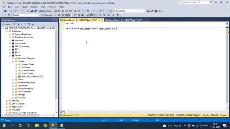Viewport: 230px width, 129px height.
Task: Click the Save All icon
Action: 35,11
